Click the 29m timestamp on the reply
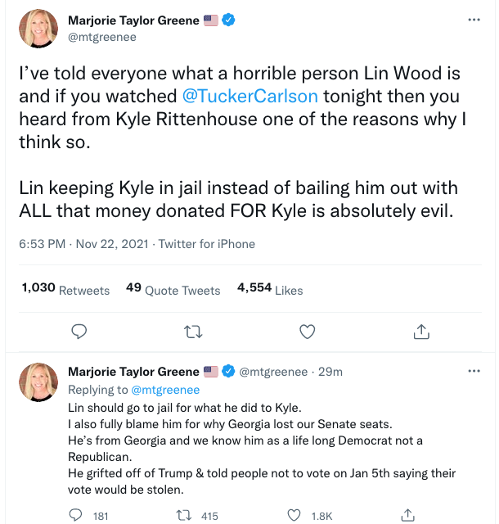The width and height of the screenshot is (499, 524). click(330, 372)
